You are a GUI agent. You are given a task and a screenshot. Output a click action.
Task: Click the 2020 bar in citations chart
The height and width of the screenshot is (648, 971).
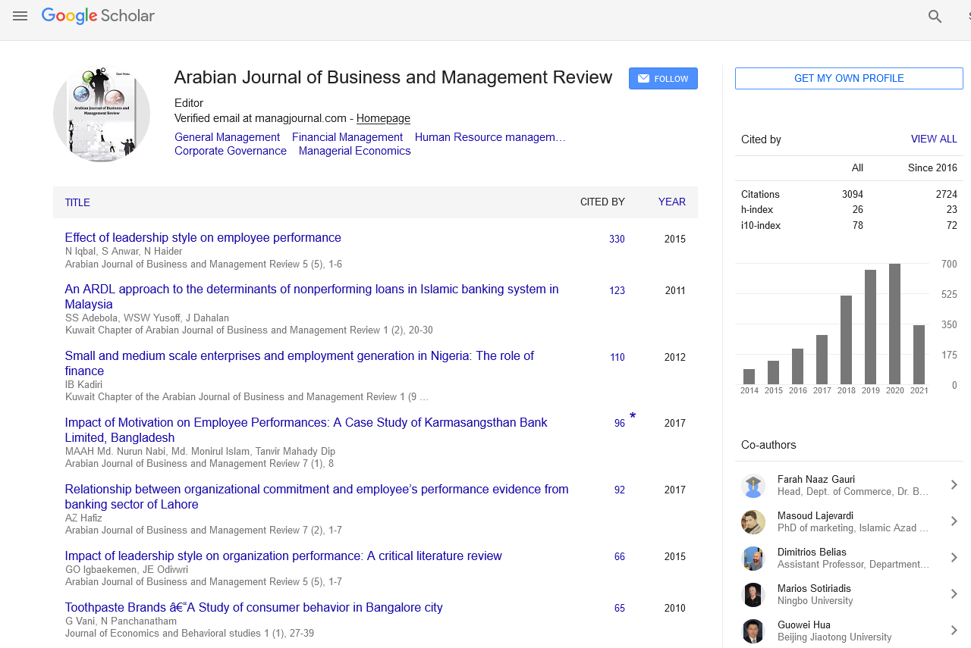click(895, 324)
